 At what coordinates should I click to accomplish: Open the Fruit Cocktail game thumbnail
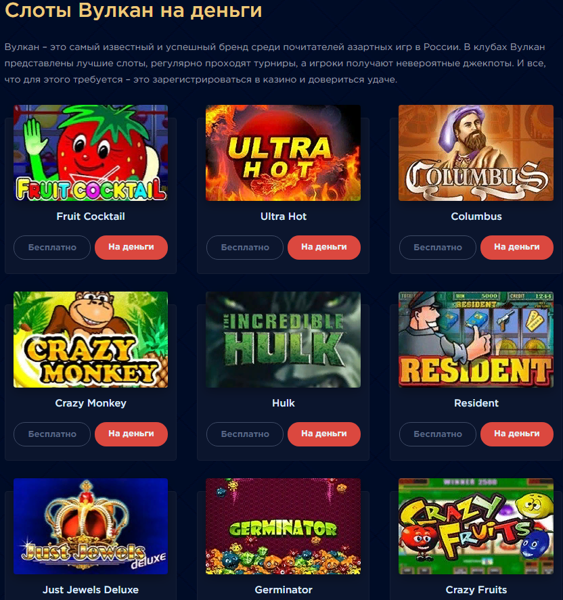coord(91,153)
